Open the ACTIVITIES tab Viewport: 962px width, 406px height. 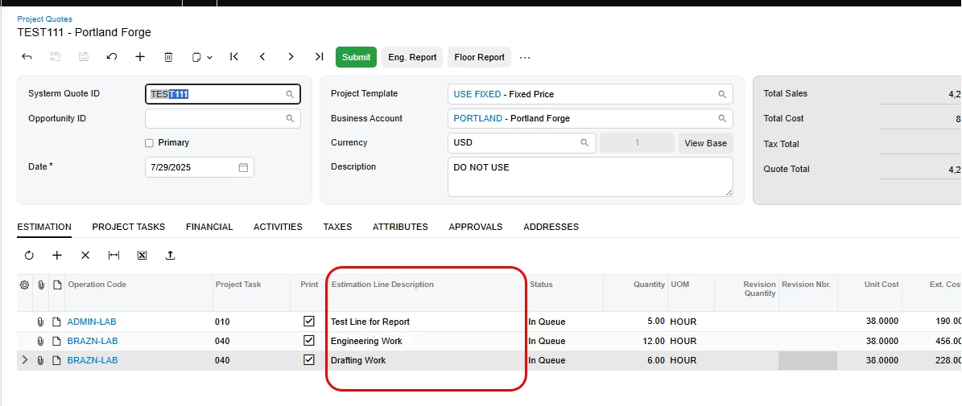[x=278, y=227]
